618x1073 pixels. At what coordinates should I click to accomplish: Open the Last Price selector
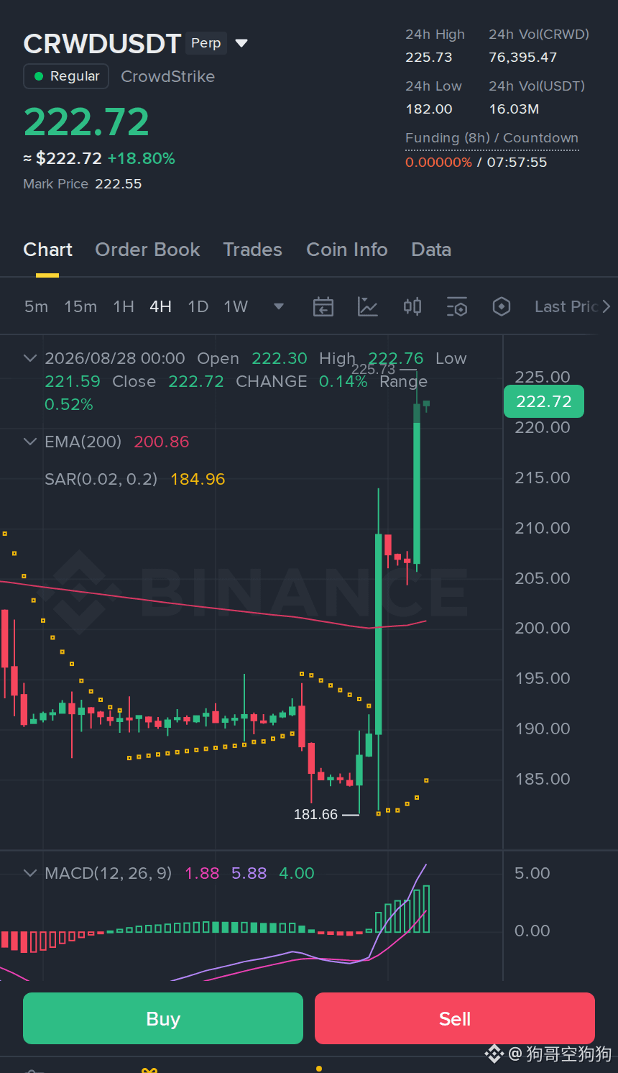(x=572, y=307)
